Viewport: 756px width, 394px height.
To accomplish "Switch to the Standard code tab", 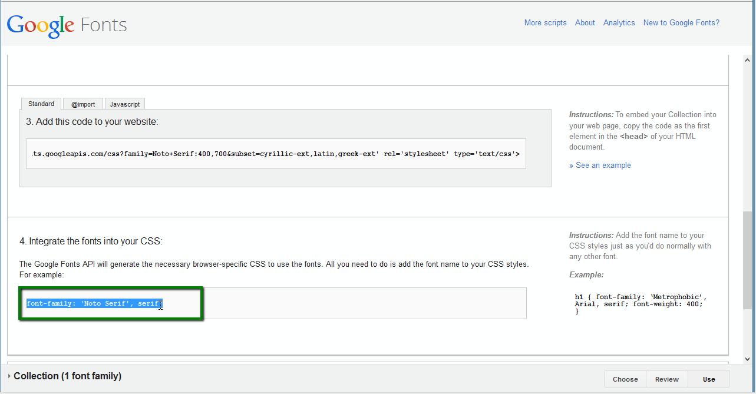I will pos(41,104).
